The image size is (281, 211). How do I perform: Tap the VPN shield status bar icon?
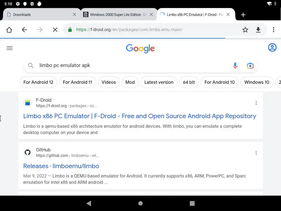(x=25, y=4)
